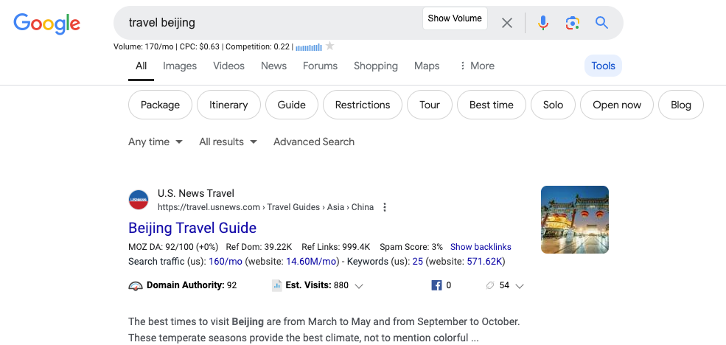The height and width of the screenshot is (345, 726).
Task: Click the Competition: 0.22 text
Action: coord(257,46)
